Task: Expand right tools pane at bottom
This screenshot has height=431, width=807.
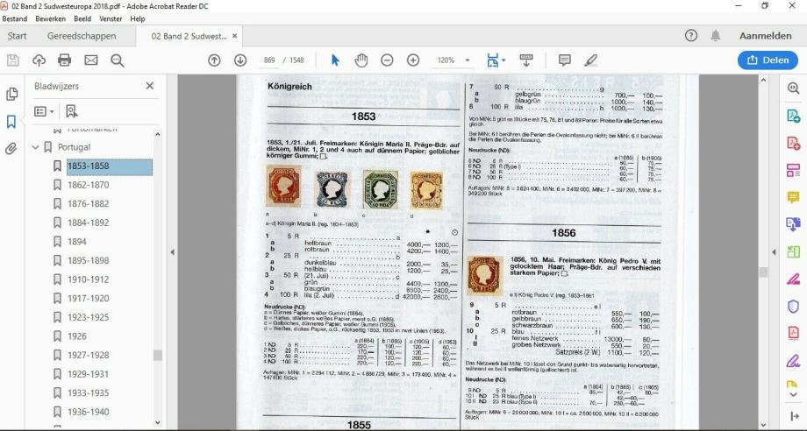Action: point(793,417)
